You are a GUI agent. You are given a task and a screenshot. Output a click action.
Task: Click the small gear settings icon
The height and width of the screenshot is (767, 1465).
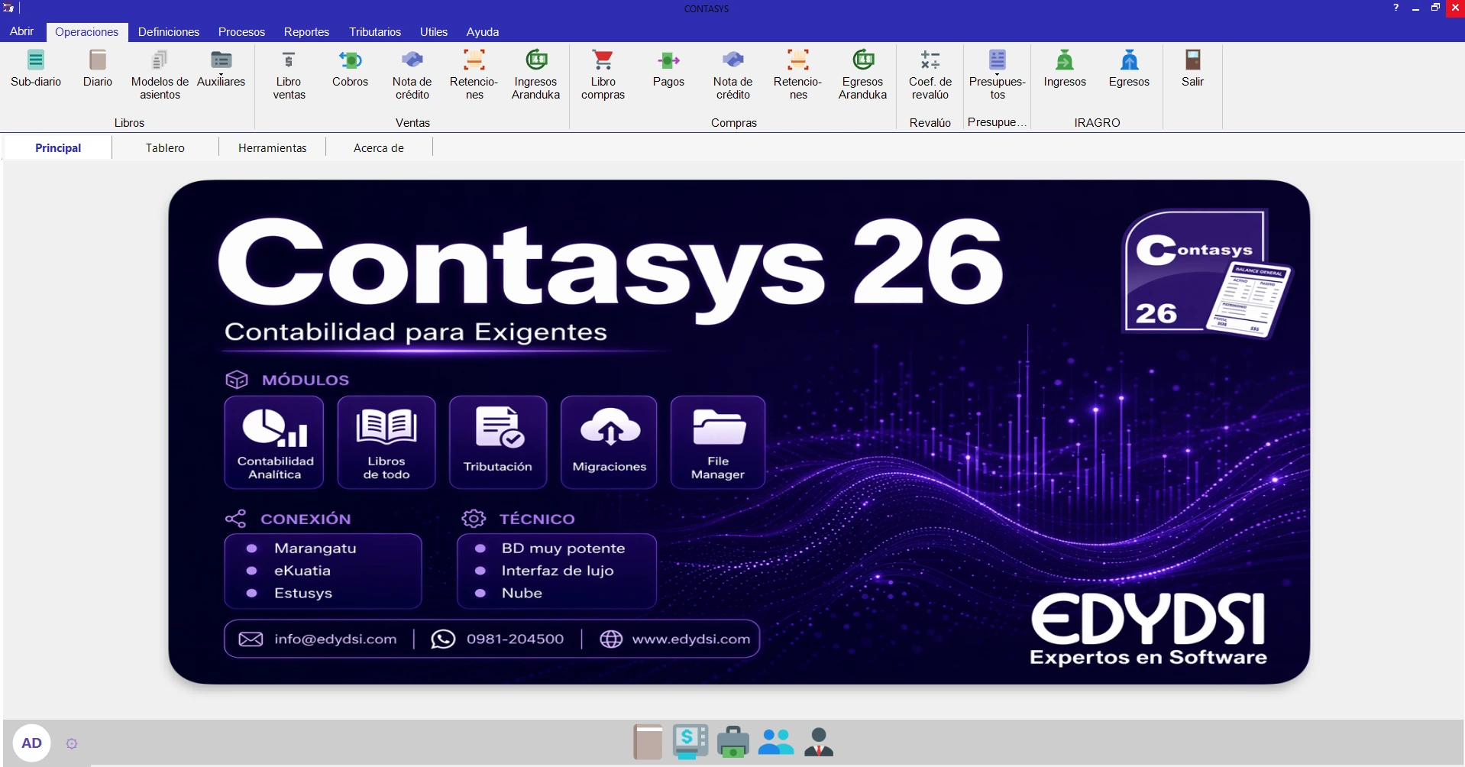tap(72, 743)
